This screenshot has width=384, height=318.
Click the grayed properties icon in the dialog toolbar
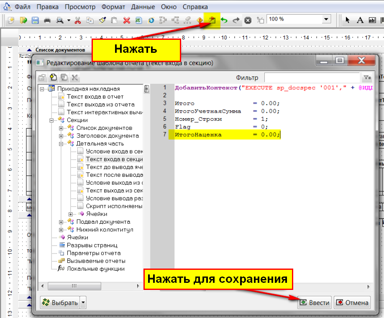(x=42, y=78)
